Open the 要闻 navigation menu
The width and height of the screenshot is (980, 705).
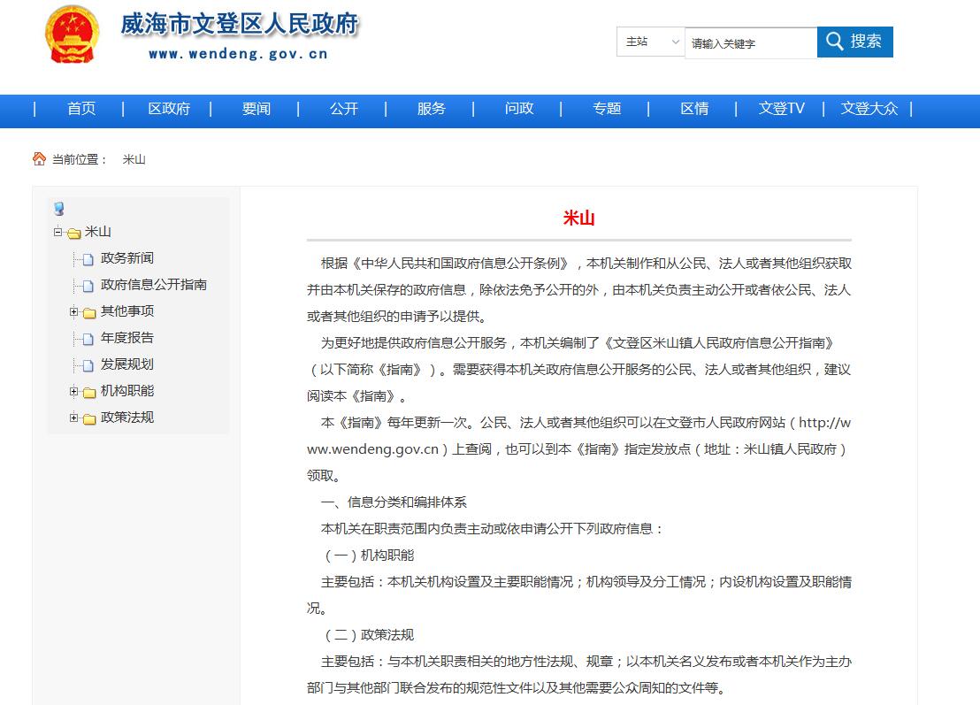(256, 109)
